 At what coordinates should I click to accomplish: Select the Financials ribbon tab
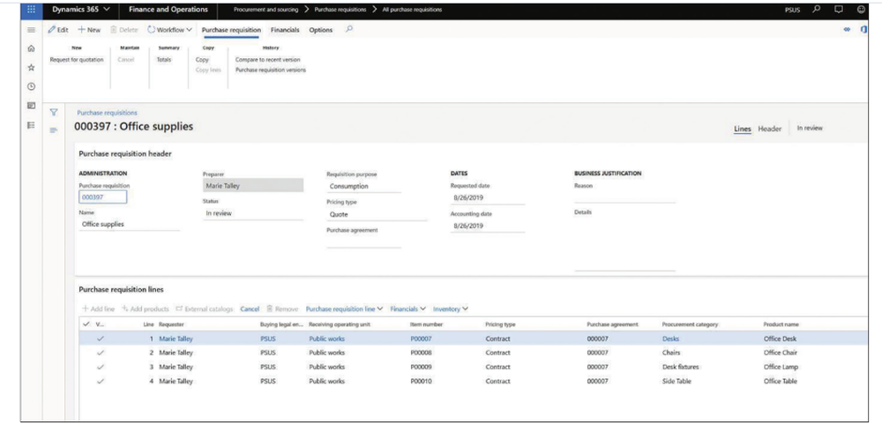coord(285,30)
